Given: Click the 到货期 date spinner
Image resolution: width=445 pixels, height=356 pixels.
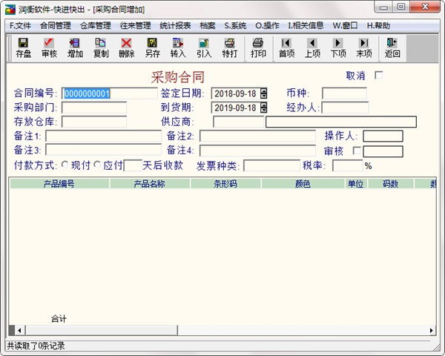Looking at the screenshot, I should (x=263, y=108).
